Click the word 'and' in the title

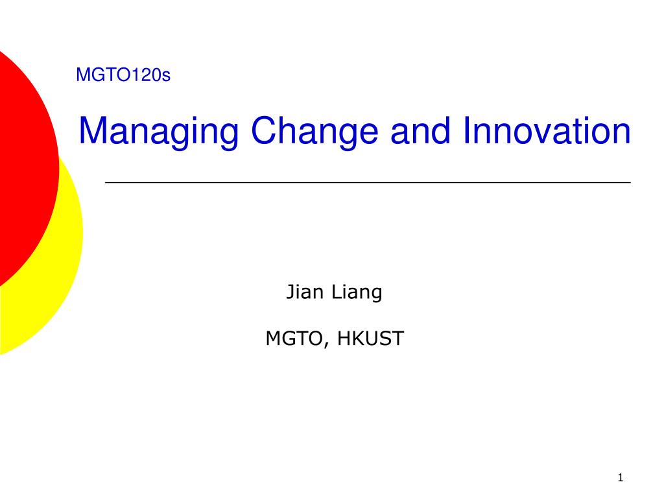(x=420, y=130)
